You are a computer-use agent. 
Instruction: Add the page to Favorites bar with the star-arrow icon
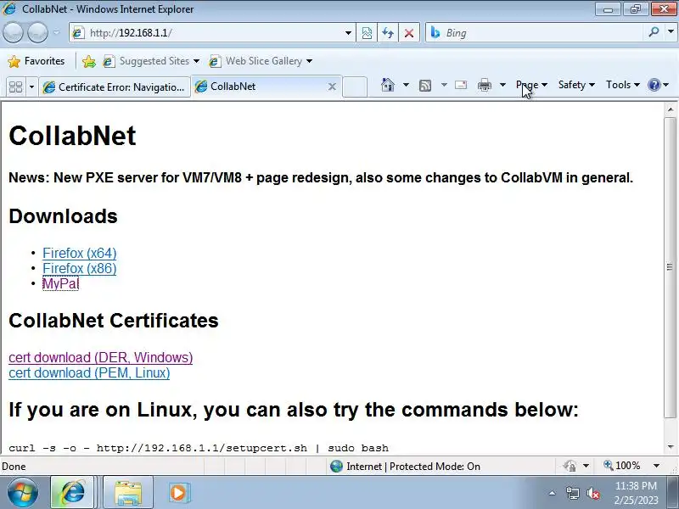point(89,61)
